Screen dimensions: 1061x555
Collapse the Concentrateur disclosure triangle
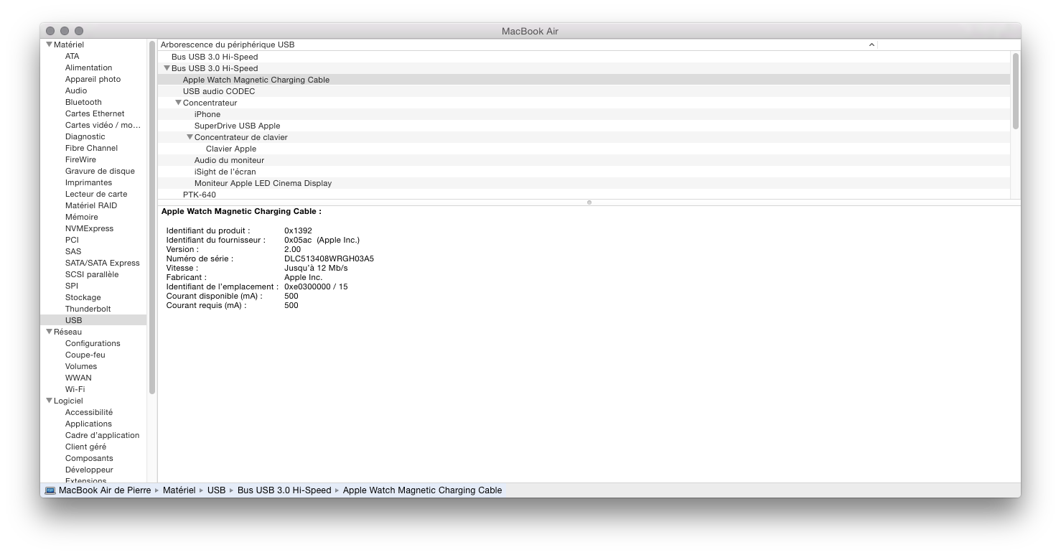pos(178,103)
